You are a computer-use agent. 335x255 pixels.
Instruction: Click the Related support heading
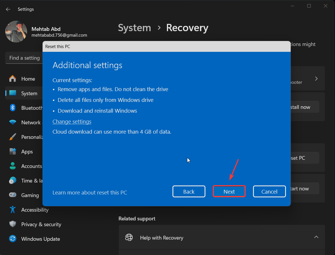[x=137, y=219]
